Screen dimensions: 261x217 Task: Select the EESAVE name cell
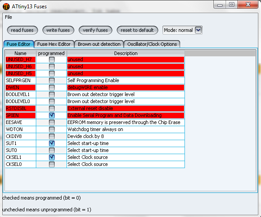(x=21, y=122)
